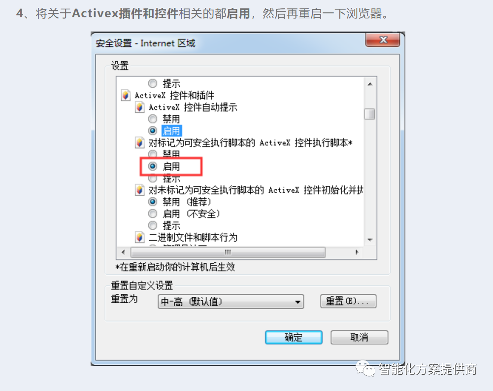Select the 启用 radio in the red box
The width and height of the screenshot is (493, 391).
tap(153, 166)
